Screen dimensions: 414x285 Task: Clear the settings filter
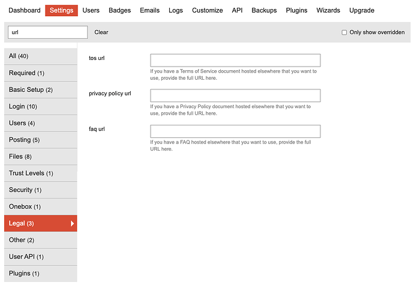pyautogui.click(x=101, y=32)
